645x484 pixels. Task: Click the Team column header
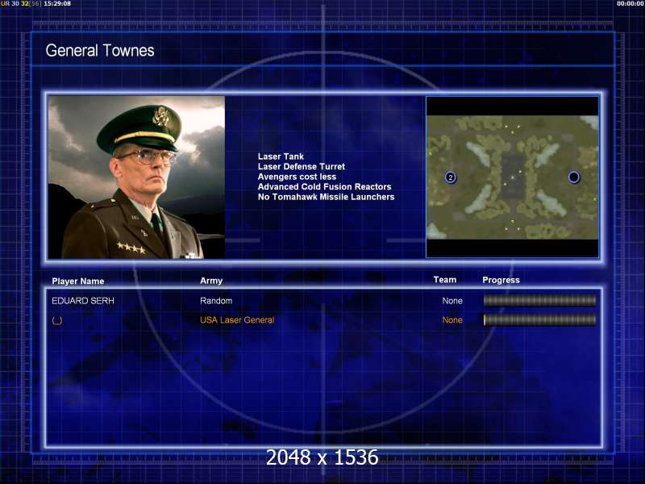(x=445, y=280)
